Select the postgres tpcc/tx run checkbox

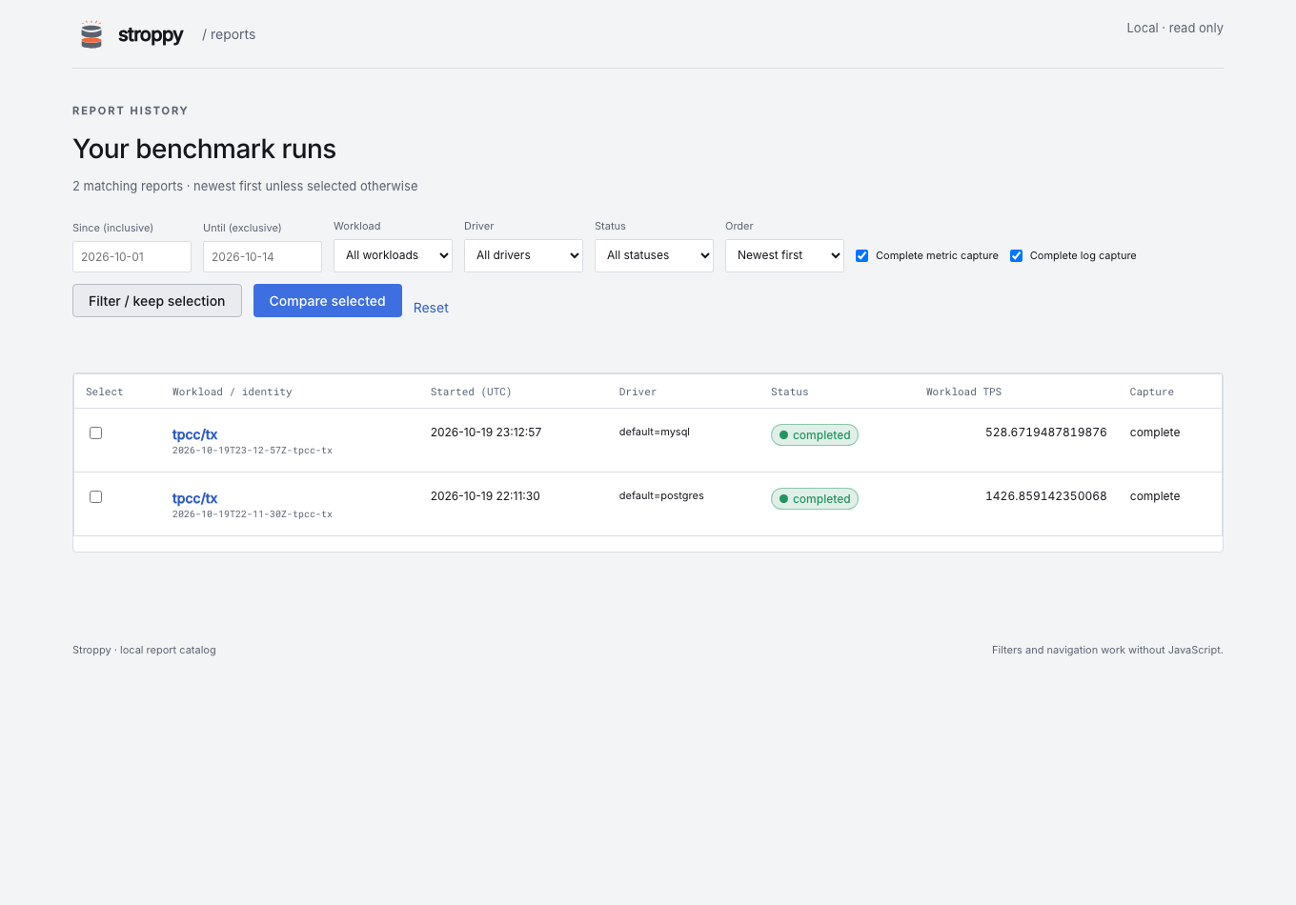(95, 496)
